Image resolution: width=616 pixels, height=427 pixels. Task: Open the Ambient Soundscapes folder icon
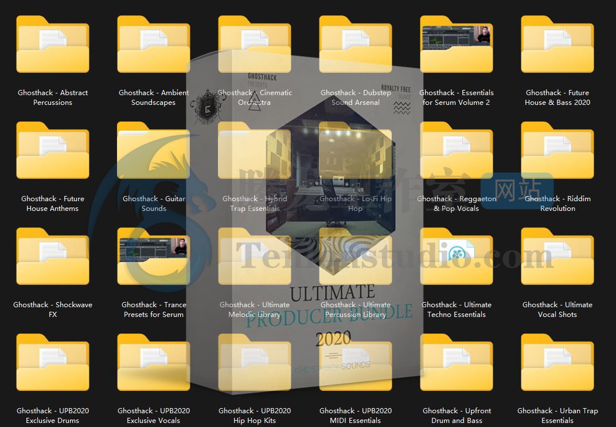coord(154,44)
